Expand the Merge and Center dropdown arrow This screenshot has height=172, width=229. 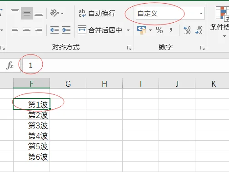(128, 30)
